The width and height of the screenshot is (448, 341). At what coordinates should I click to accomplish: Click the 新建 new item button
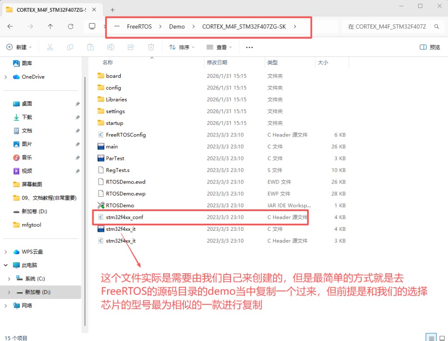coord(17,47)
